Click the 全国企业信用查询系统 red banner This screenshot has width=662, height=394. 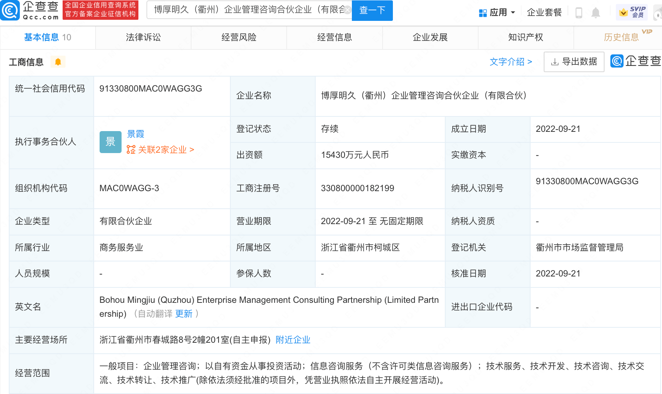click(100, 10)
